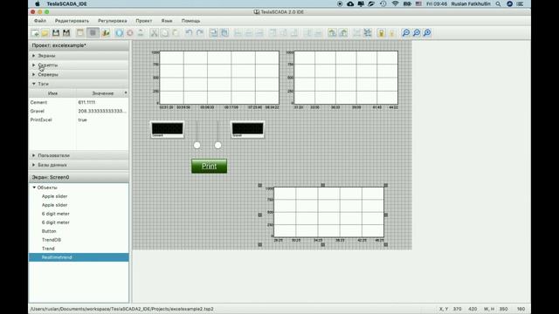Open the Apple menu
This screenshot has width=559, height=314.
(38, 3)
